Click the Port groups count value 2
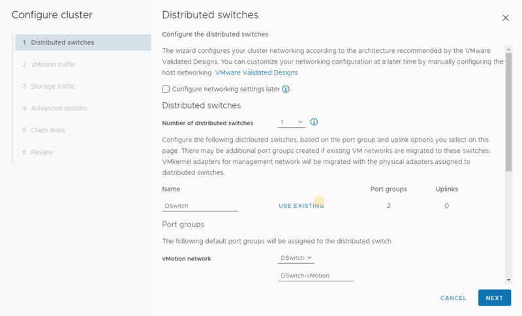522x316 pixels. pyautogui.click(x=388, y=206)
